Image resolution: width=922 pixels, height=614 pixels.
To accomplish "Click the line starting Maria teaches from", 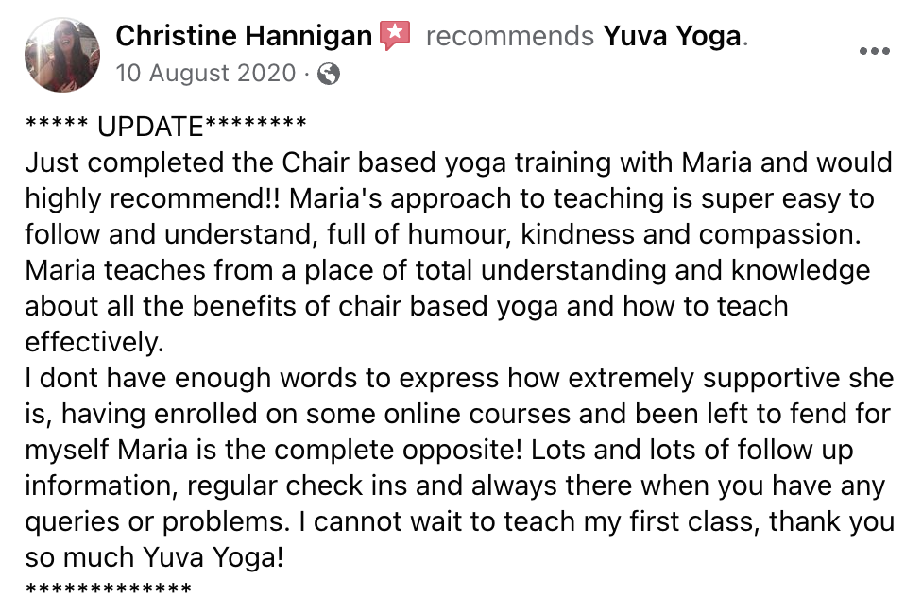I will 448,270.
